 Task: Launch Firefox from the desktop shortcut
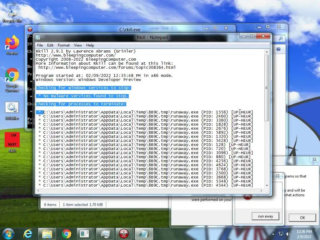pyautogui.click(x=12, y=45)
